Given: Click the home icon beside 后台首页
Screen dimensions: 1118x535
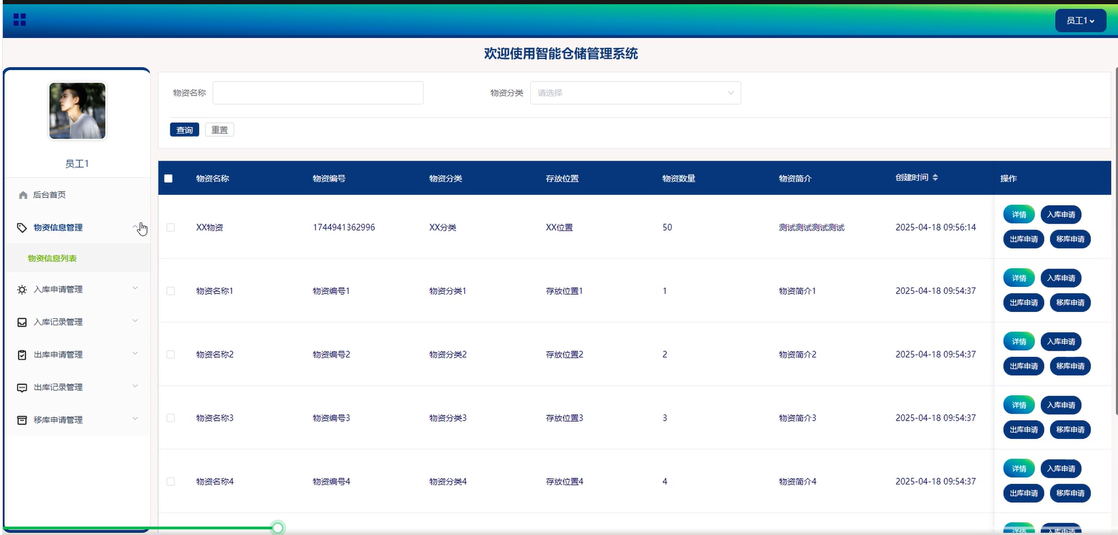Looking at the screenshot, I should click(x=23, y=196).
